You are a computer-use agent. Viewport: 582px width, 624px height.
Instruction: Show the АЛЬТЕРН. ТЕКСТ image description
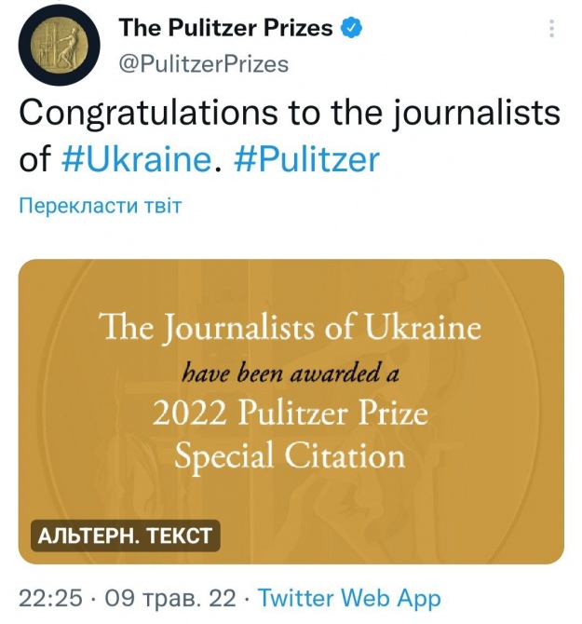(126, 536)
